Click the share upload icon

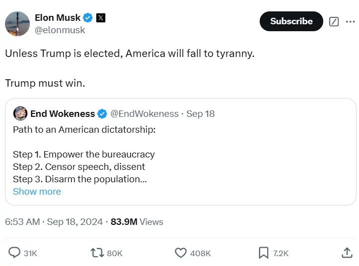coord(347,253)
